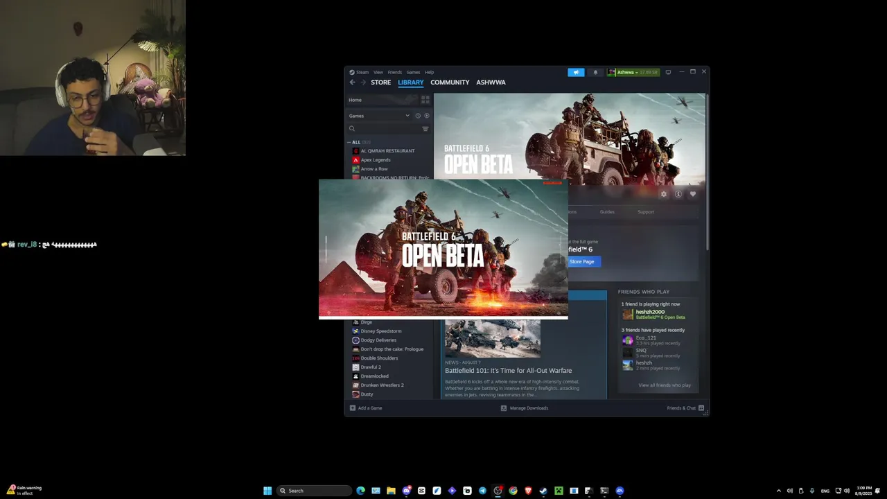This screenshot has width=887, height=499.
Task: Switch library to grid collections view icon
Action: pos(425,100)
